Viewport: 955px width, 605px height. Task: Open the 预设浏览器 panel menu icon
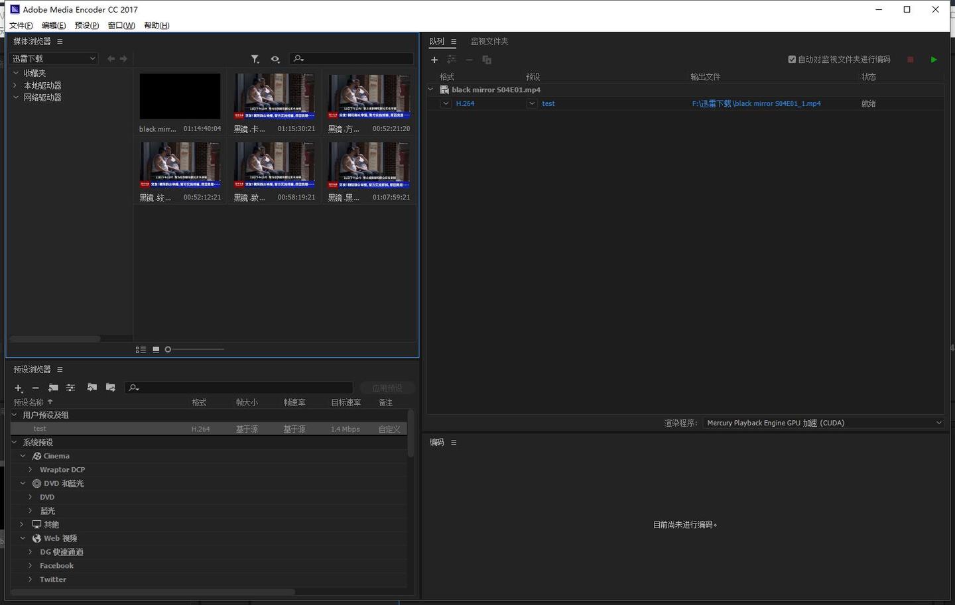60,370
